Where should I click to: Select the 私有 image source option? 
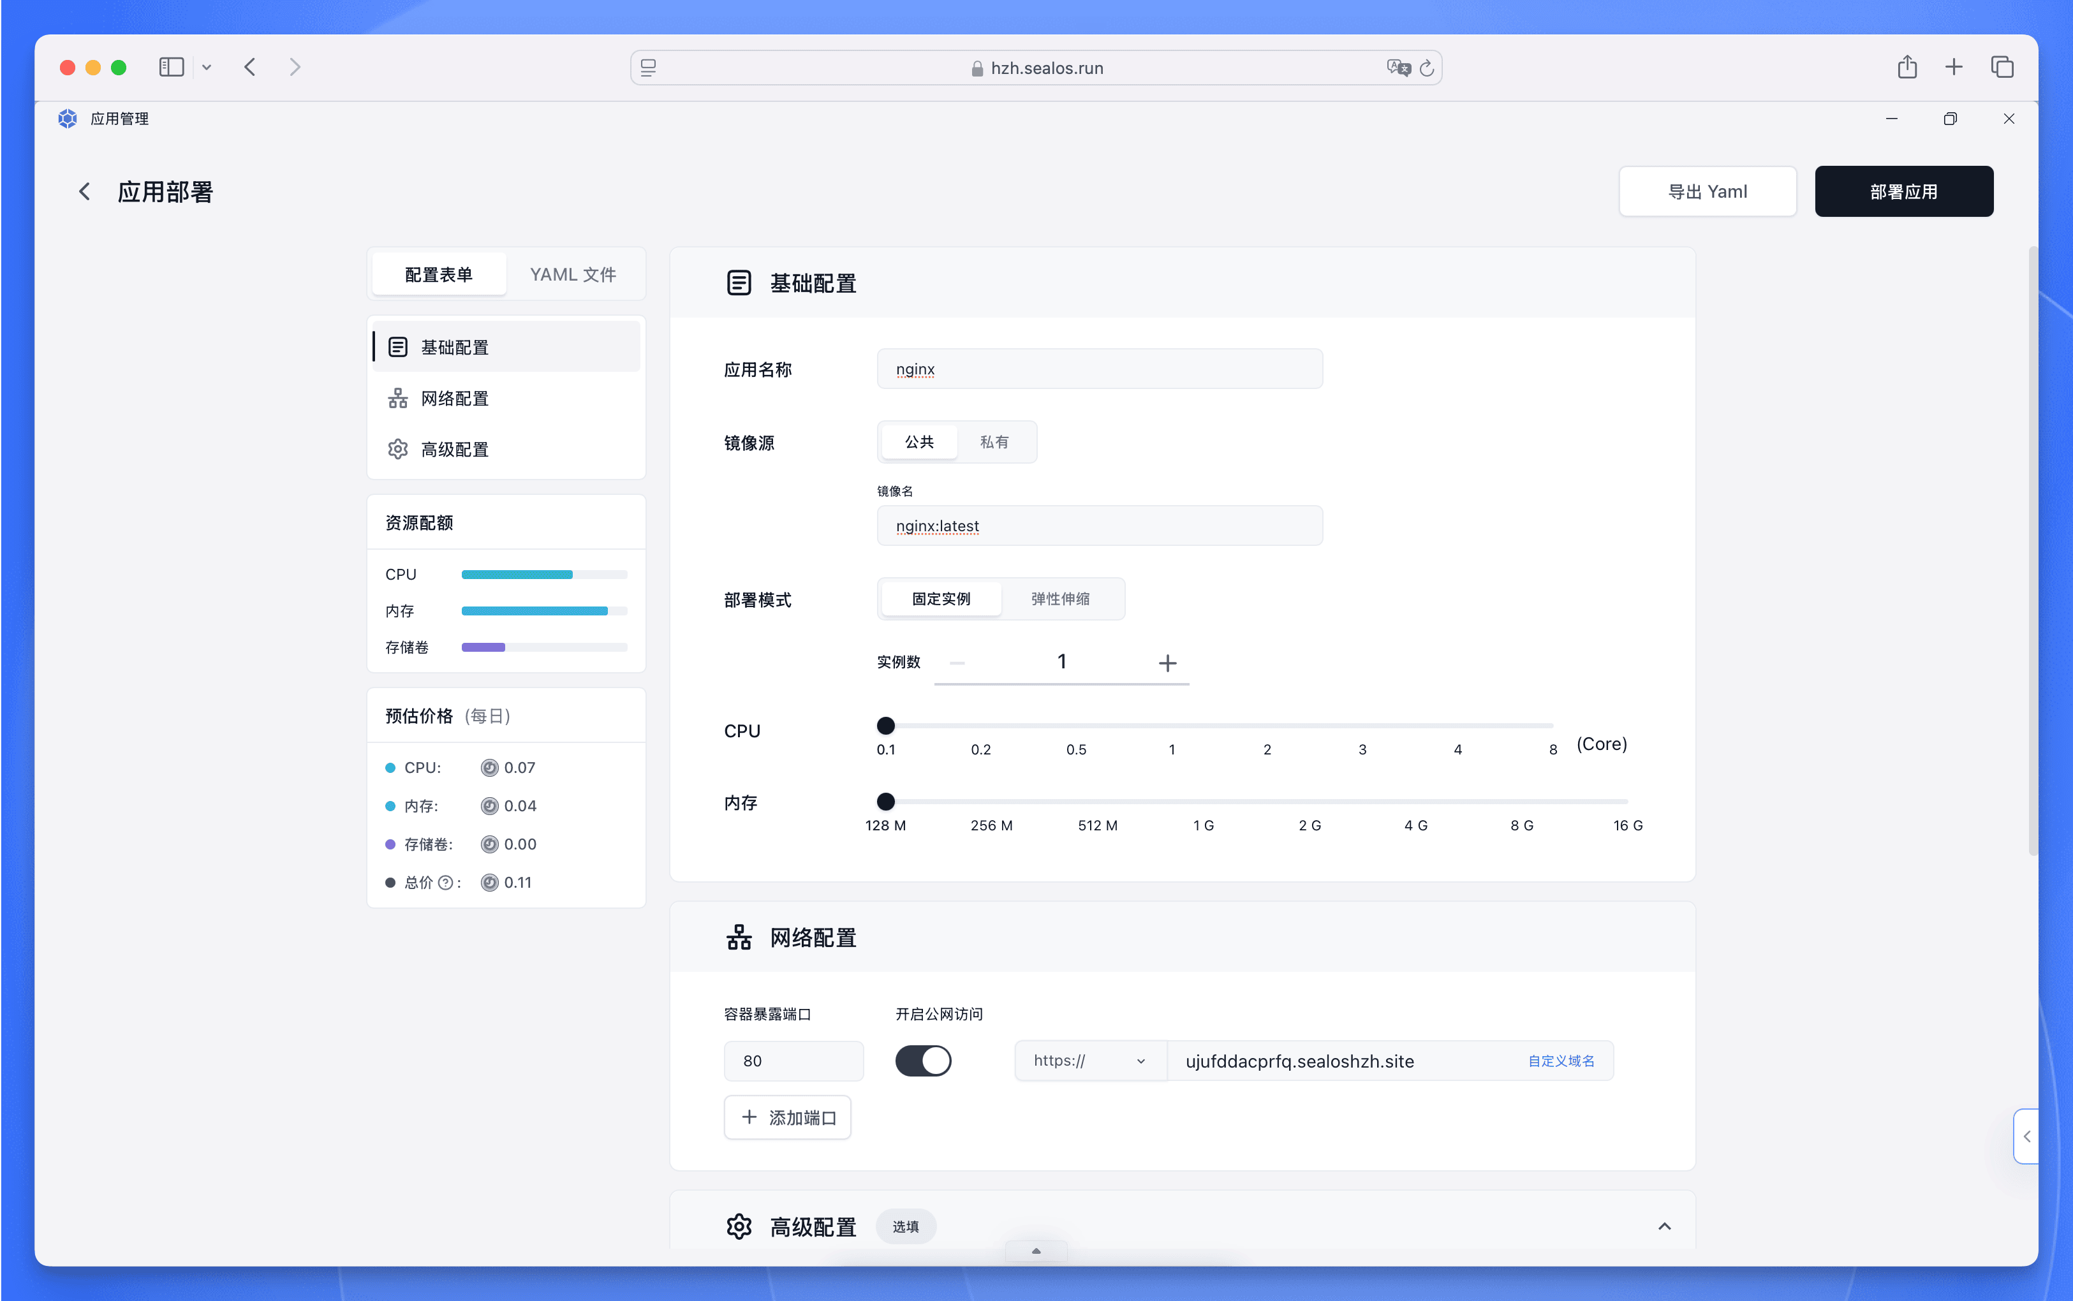point(994,442)
